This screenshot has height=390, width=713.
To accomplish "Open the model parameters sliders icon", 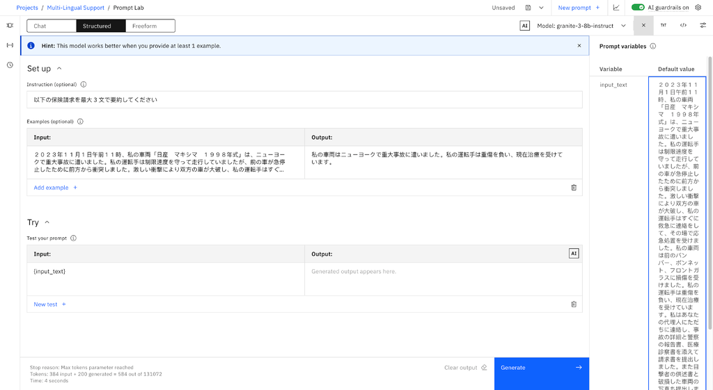I will (x=703, y=26).
